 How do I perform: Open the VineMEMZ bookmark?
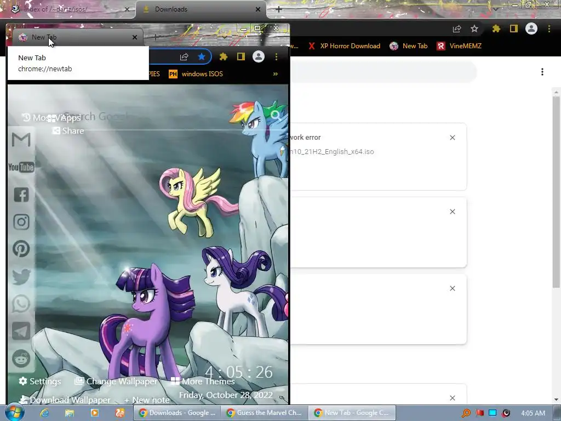(x=460, y=46)
